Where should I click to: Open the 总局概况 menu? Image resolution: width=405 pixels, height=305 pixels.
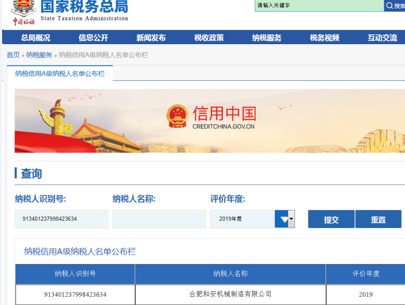[x=35, y=38]
